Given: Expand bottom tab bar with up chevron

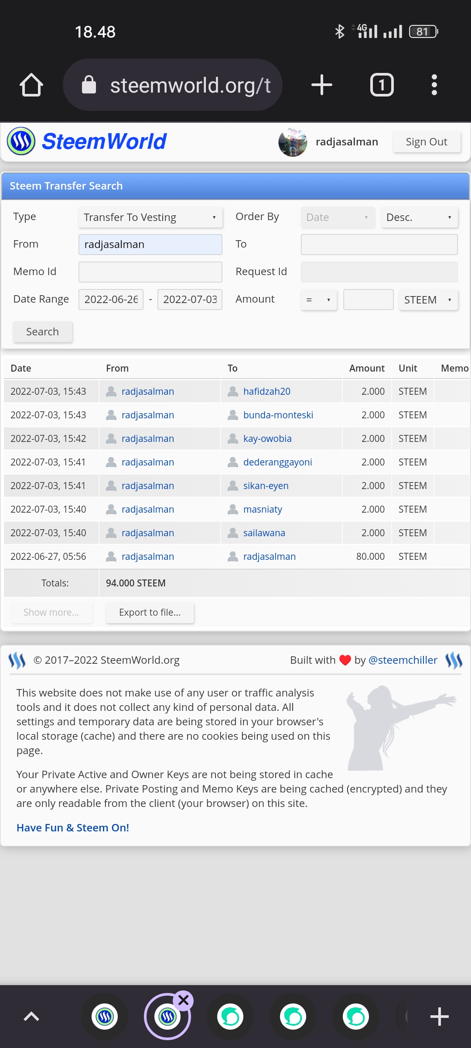Looking at the screenshot, I should [x=31, y=1017].
